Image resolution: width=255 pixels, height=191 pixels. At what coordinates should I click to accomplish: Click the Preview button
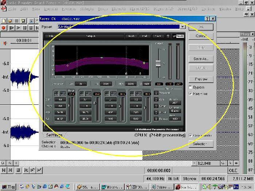point(201,79)
